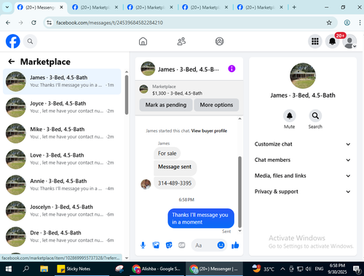
Task: Open the emoji picker smiley icon
Action: [221, 245]
